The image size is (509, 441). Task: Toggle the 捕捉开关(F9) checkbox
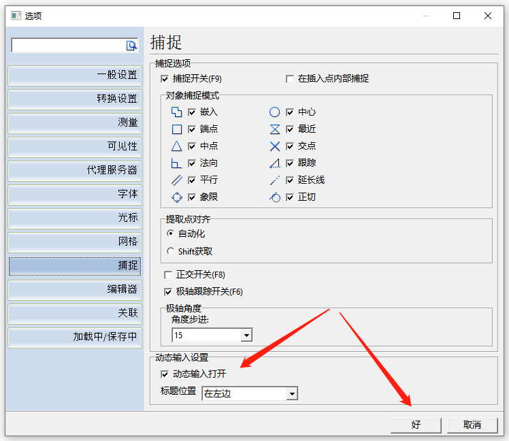164,79
